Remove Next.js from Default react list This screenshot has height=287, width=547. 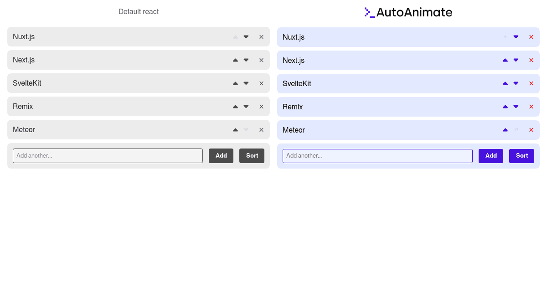tap(261, 60)
